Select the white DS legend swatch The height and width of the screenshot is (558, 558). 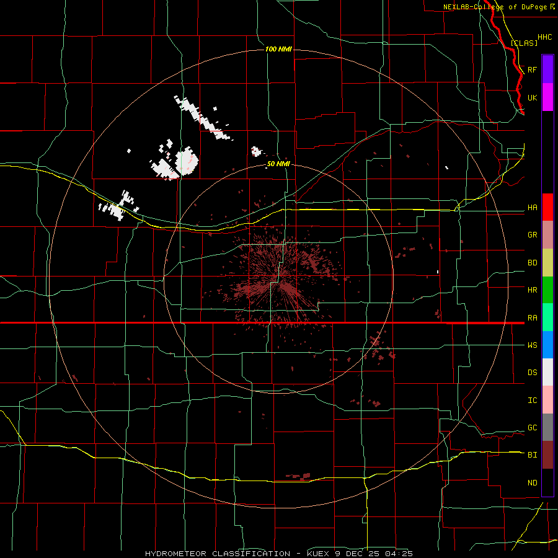coord(547,372)
